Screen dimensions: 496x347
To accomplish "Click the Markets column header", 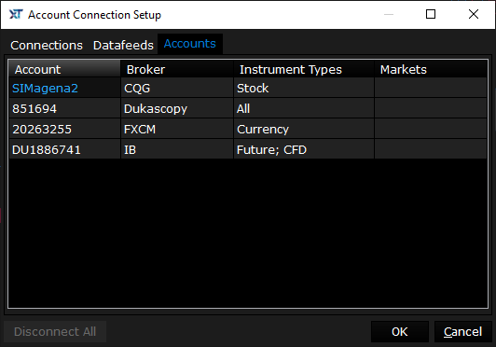I will tap(431, 69).
